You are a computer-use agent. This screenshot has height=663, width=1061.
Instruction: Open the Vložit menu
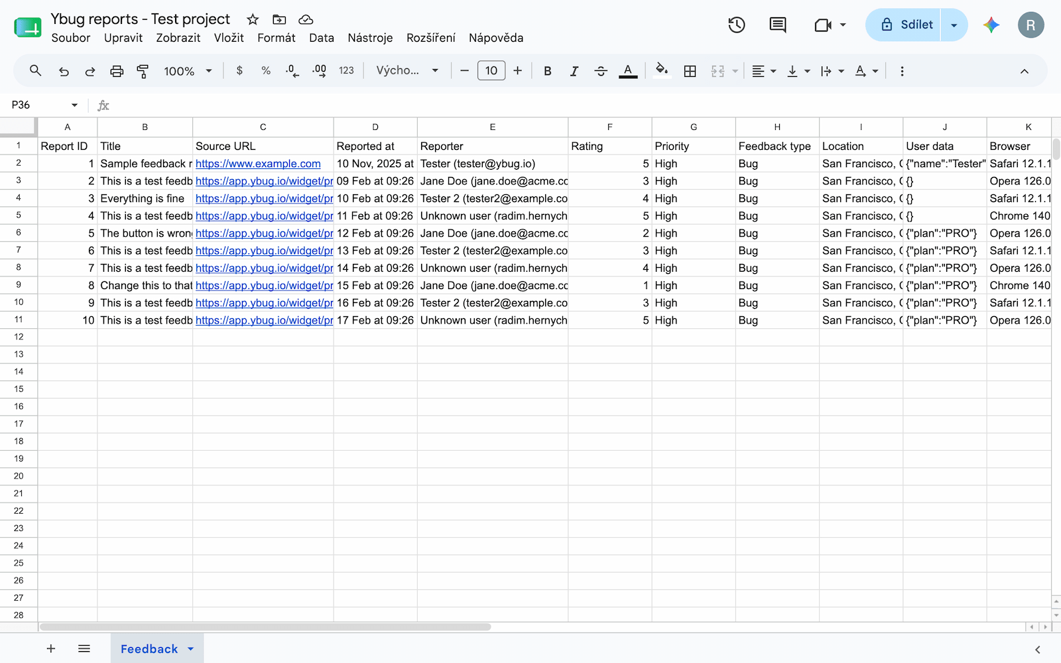tap(229, 38)
